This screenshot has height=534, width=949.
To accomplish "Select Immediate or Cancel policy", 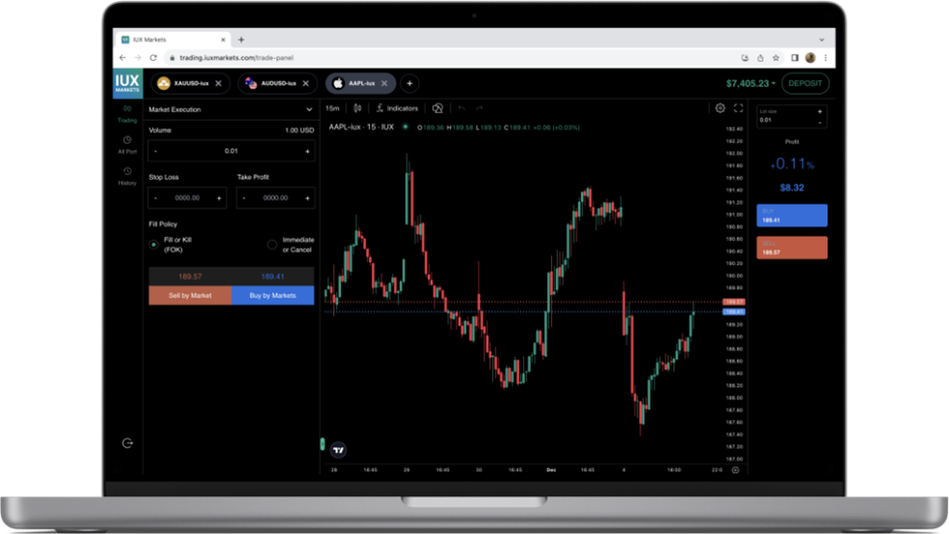I will tap(271, 244).
